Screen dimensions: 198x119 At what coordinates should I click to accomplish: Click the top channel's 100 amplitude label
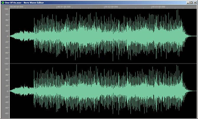click(x=6, y=9)
